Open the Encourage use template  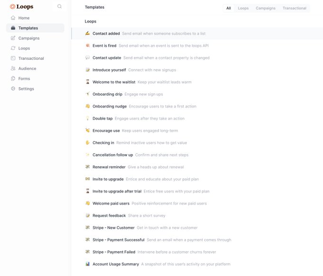pyautogui.click(x=197, y=130)
